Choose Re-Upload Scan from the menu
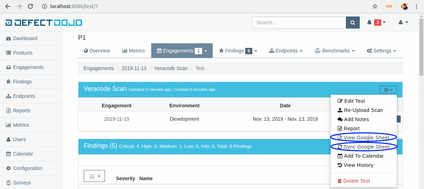The height and width of the screenshot is (189, 424). (x=363, y=110)
